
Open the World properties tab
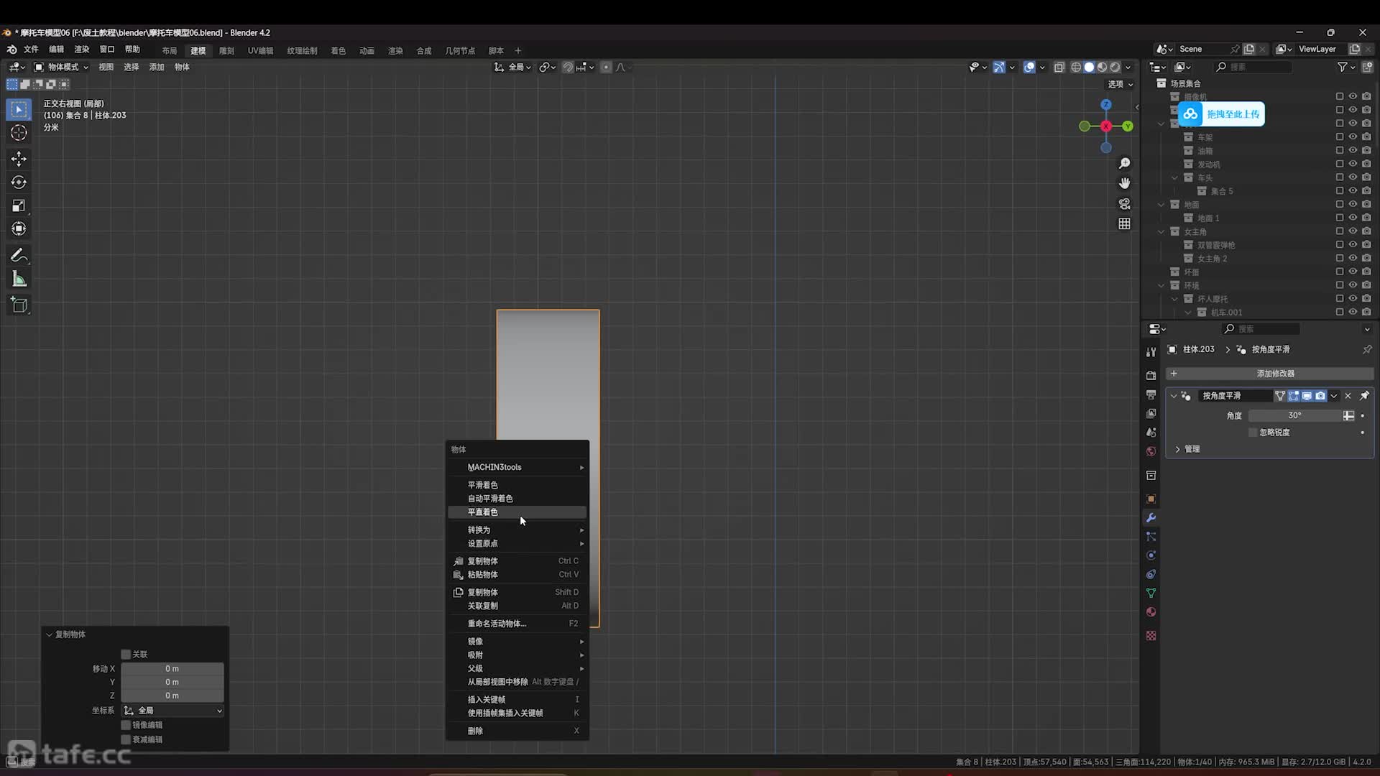tap(1151, 451)
